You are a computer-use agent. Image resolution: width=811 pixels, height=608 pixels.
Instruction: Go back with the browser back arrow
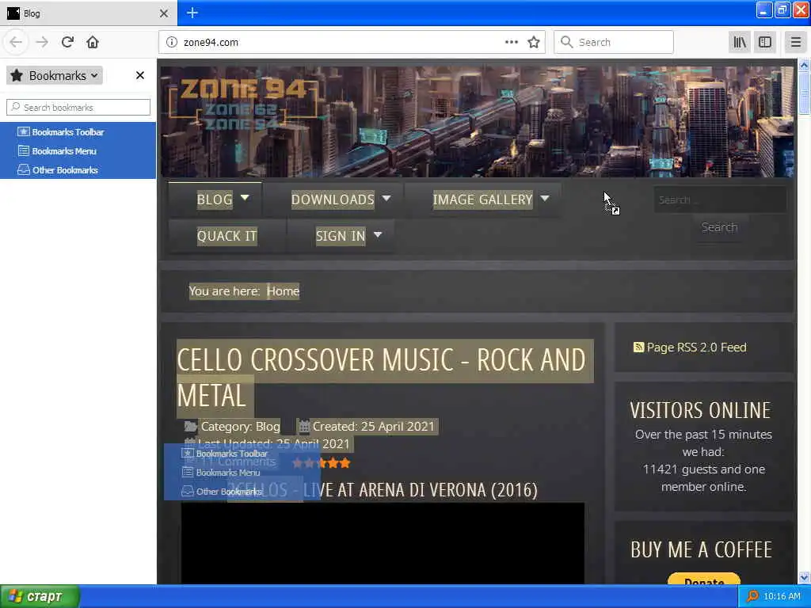click(x=16, y=43)
